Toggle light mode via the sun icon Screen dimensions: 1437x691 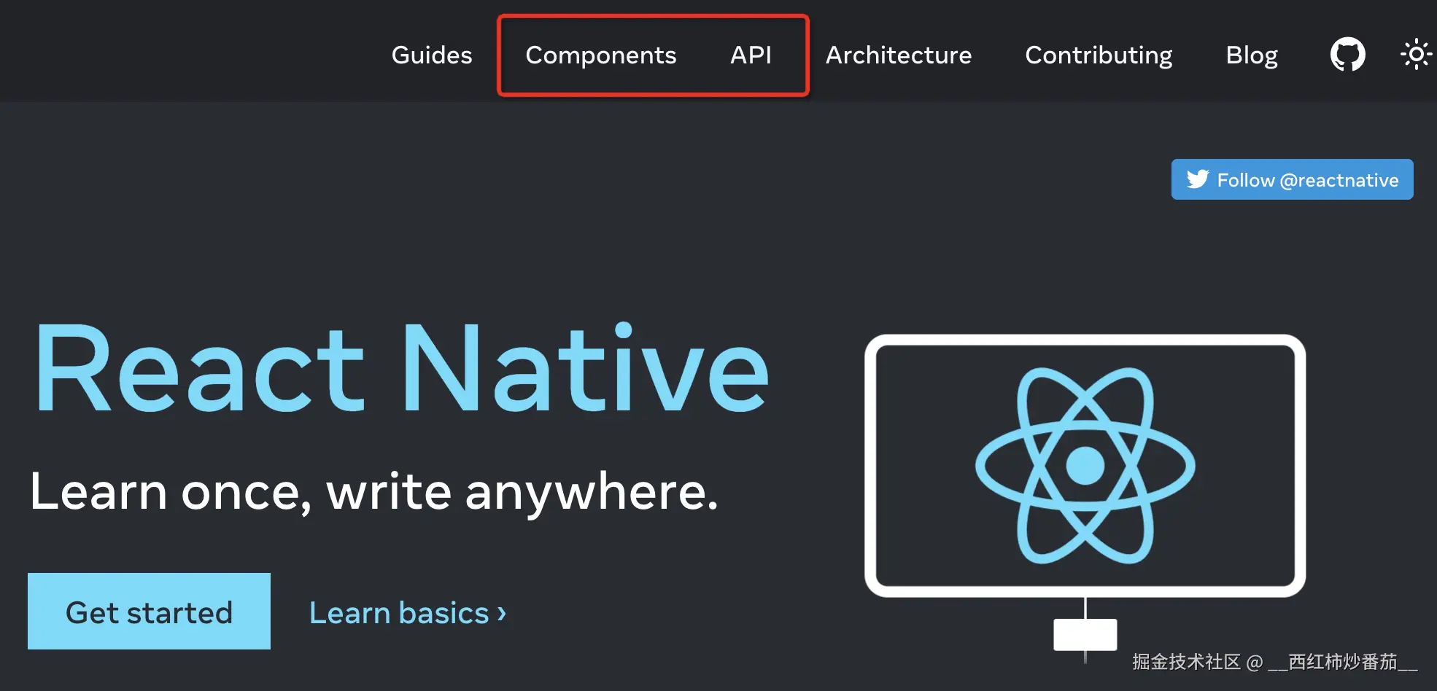(1416, 55)
